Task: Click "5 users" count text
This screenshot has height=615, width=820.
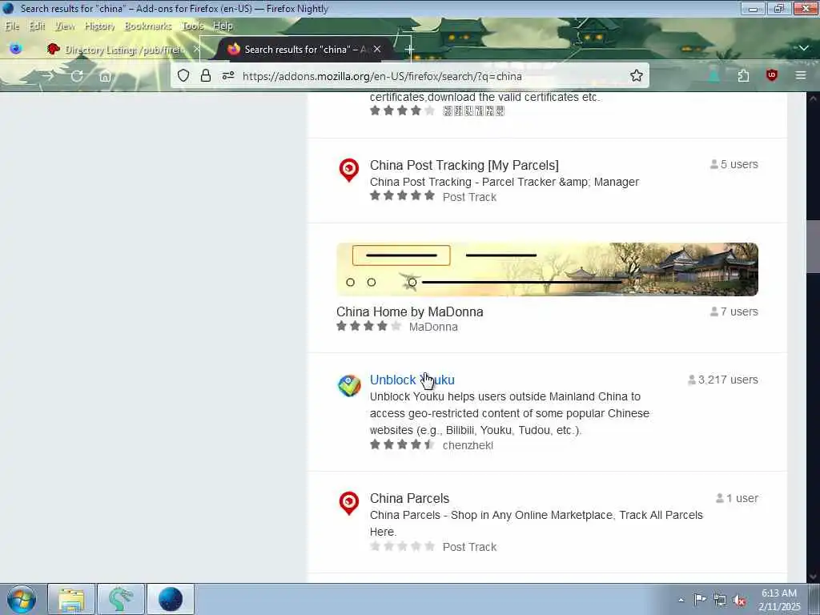Action: [739, 164]
